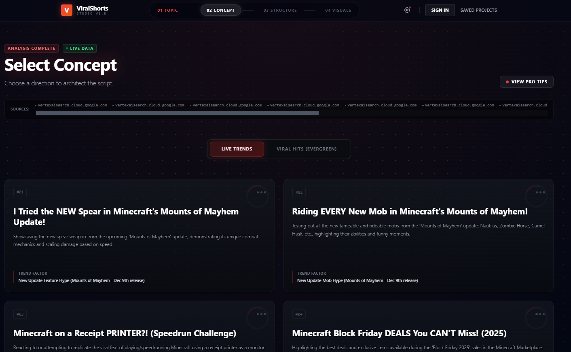Viewport: 571px width, 352px height.
Task: Click the 'SOURCES:' label
Action: tap(20, 109)
